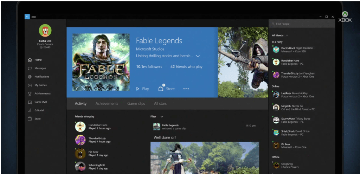360x174 pixels.
Task: Expand the activity Filter dropdown
Action: tap(162, 117)
